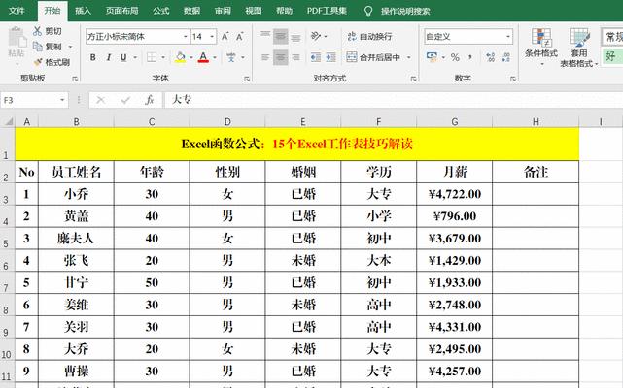The image size is (623, 388).
Task: Switch to the 页面布局 tab
Action: click(x=122, y=11)
